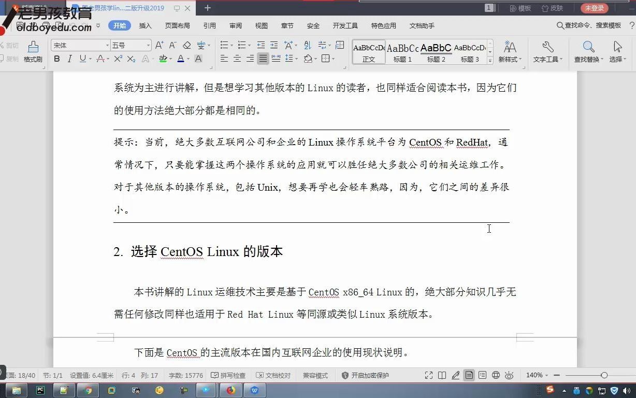
Task: Increase paragraph indent
Action: [274, 45]
